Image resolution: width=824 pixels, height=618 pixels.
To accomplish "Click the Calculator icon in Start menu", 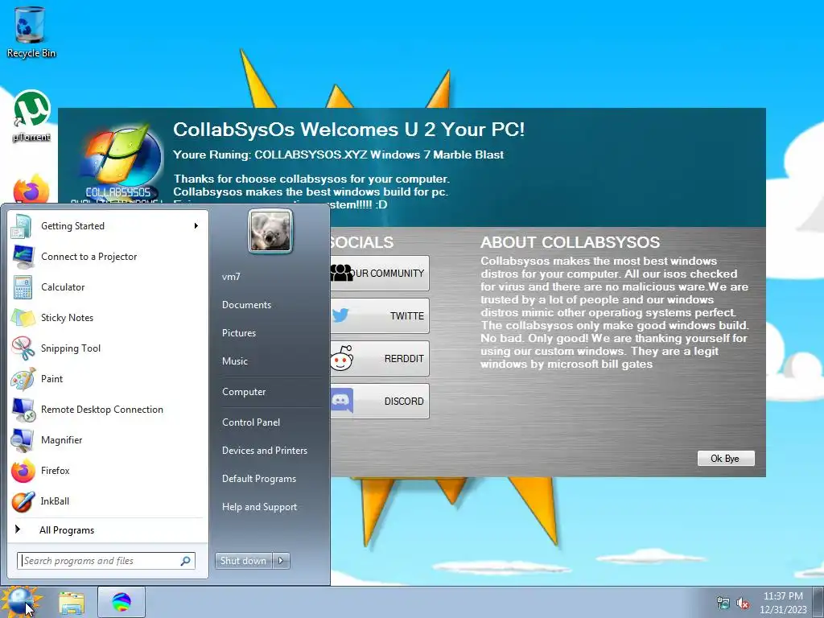I will point(23,287).
